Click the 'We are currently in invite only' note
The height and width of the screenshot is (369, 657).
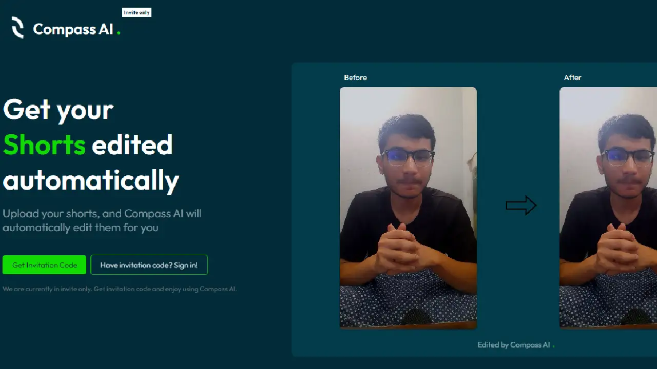pyautogui.click(x=120, y=289)
